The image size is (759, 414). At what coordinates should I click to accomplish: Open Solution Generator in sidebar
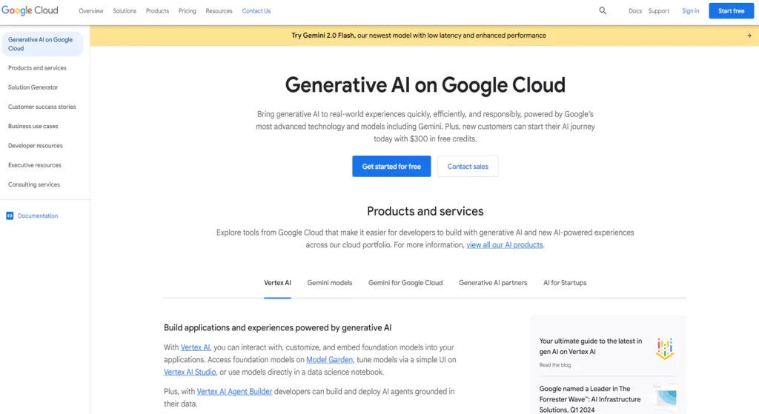[x=33, y=87]
